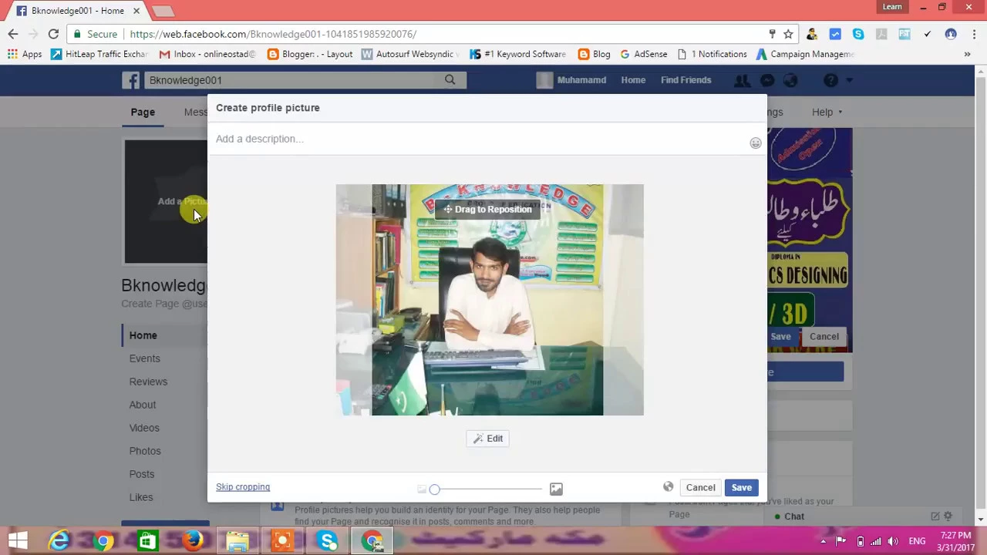Viewport: 987px width, 555px height.
Task: Click the Edit photo button
Action: tap(487, 439)
